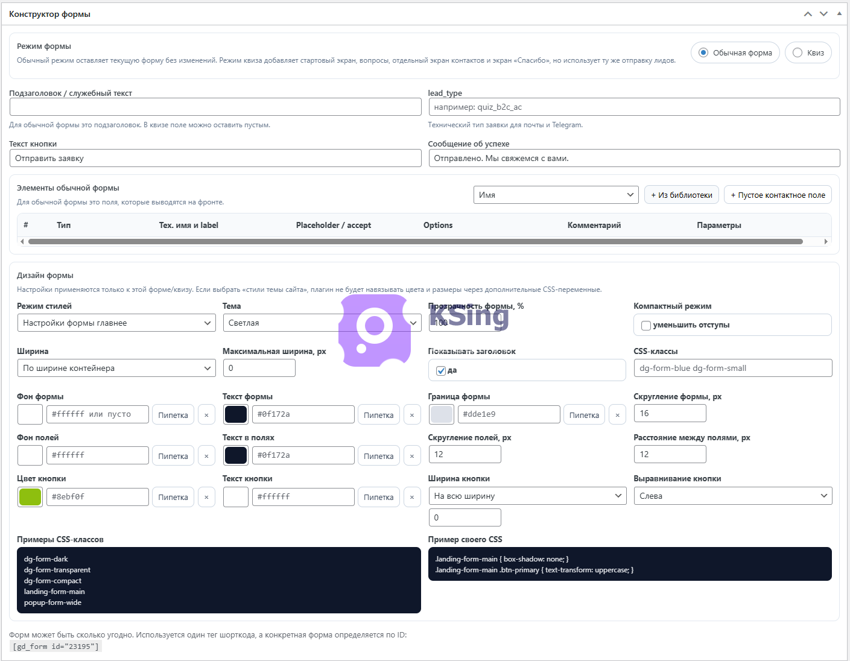Use Пипетка for Текст в полях

tap(379, 456)
